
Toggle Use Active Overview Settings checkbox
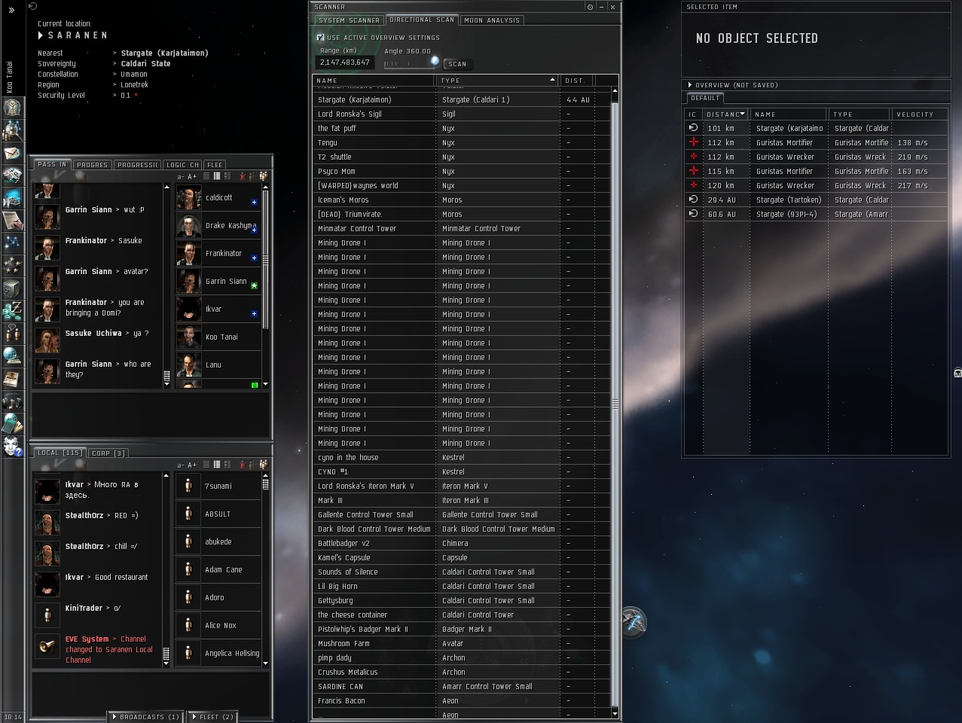320,37
